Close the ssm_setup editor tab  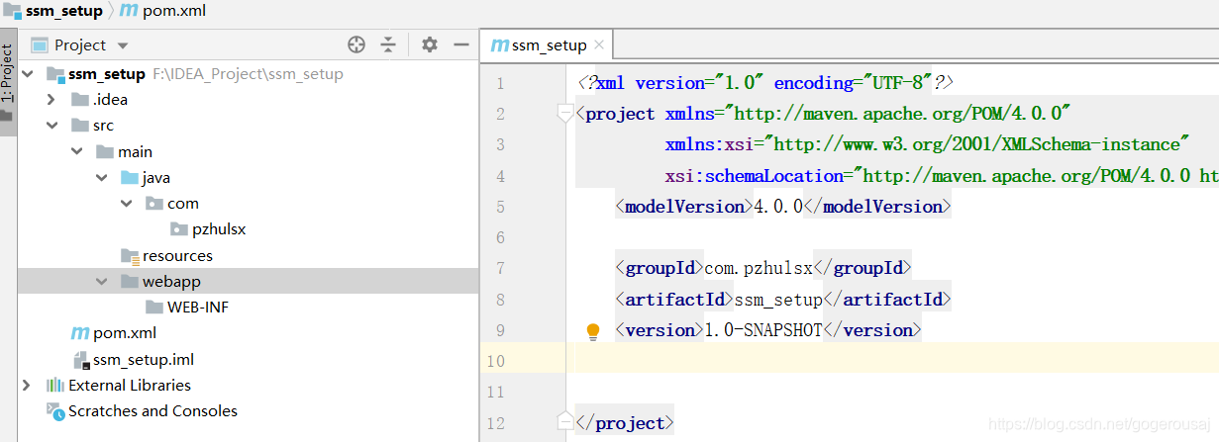pyautogui.click(x=600, y=45)
